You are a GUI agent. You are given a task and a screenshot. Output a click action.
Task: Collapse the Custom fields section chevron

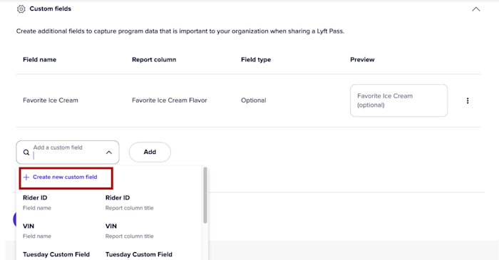pos(475,9)
